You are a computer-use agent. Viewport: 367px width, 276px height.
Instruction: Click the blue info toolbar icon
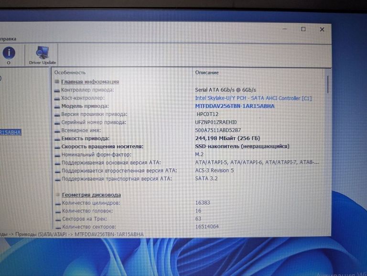tap(9, 53)
